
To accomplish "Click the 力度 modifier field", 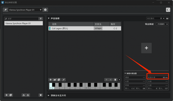I will pos(158,85).
